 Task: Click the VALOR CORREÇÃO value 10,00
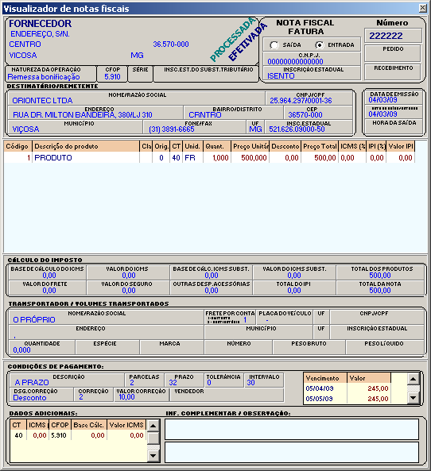pos(126,397)
